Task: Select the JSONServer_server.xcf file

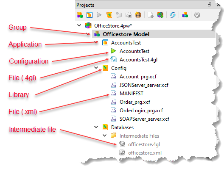Action: (x=140, y=85)
